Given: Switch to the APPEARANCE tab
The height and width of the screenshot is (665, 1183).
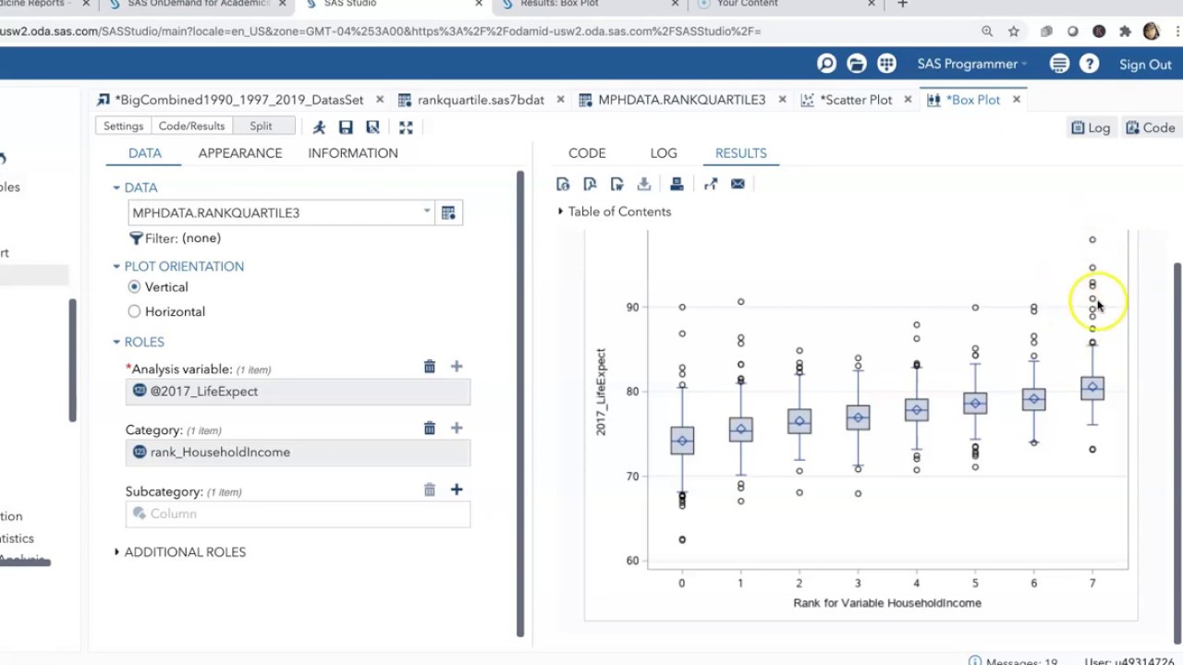Looking at the screenshot, I should pyautogui.click(x=240, y=153).
